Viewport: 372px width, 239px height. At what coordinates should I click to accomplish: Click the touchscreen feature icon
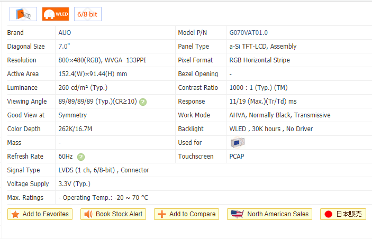tap(23, 14)
